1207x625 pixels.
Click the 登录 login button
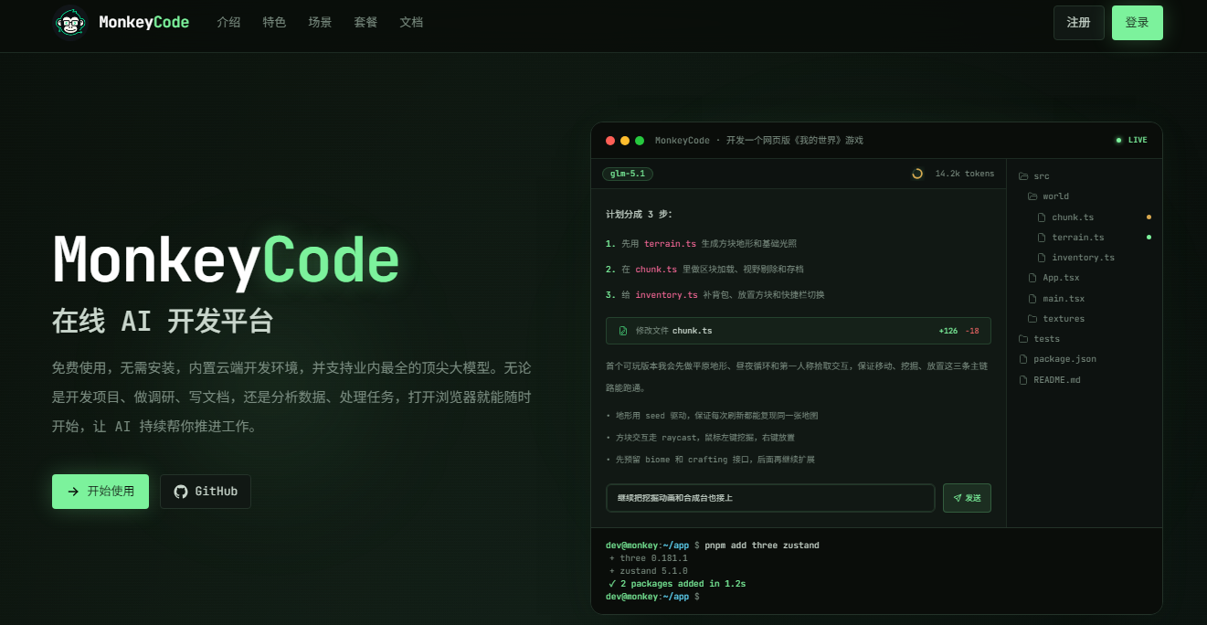tap(1138, 23)
